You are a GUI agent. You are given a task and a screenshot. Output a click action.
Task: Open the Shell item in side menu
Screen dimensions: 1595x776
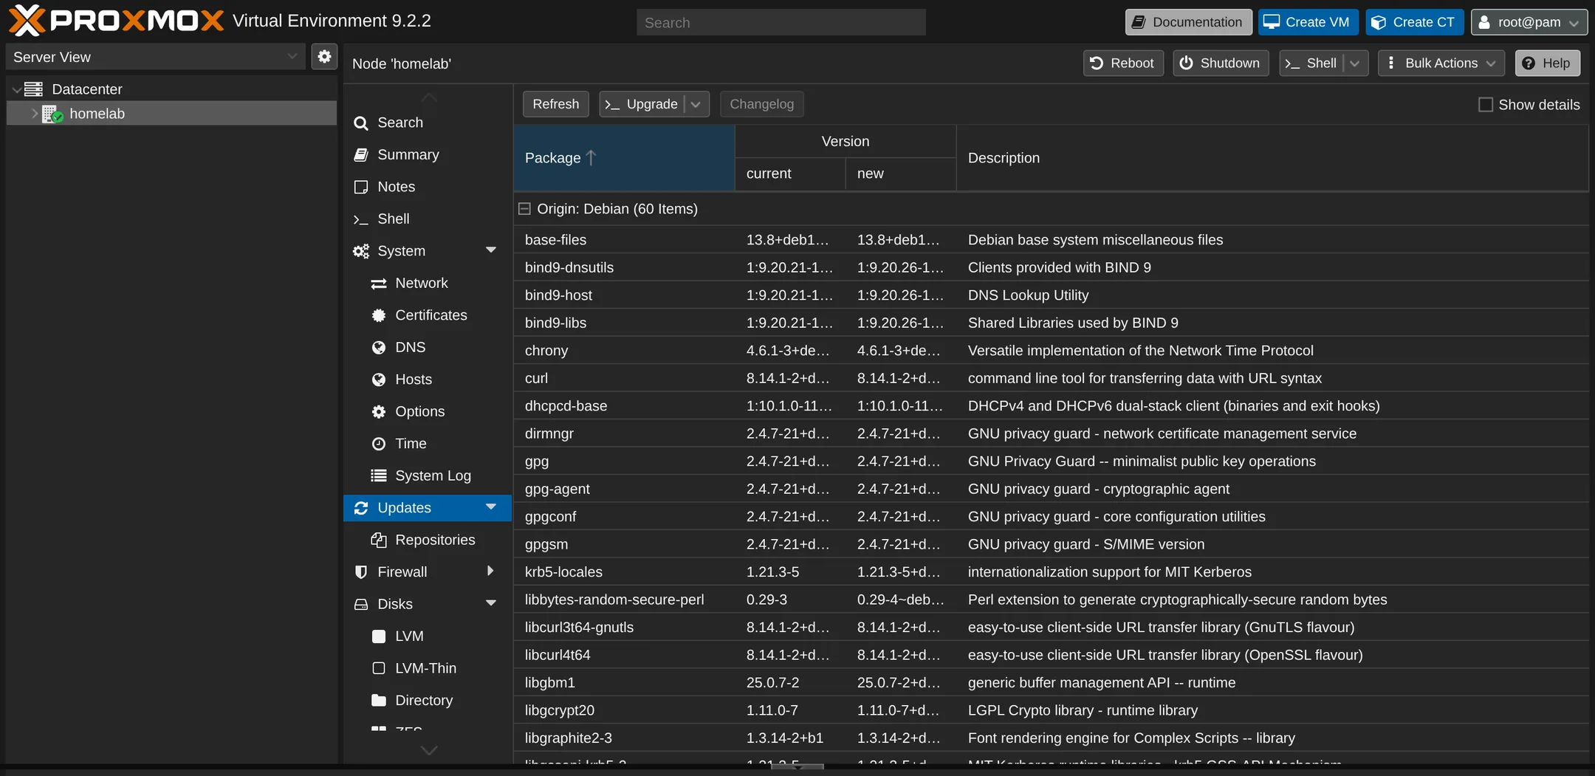tap(428, 219)
